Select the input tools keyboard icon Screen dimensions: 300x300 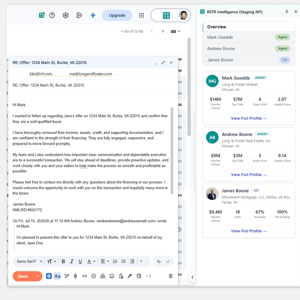point(173,31)
